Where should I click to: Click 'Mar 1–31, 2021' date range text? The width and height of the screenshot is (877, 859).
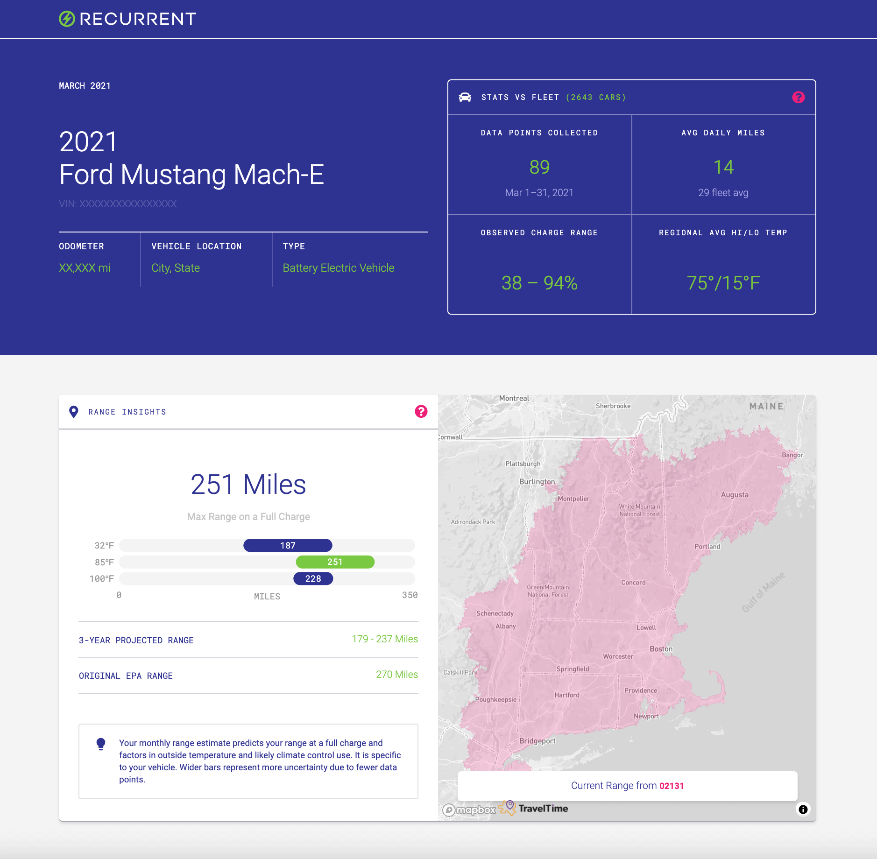tap(539, 192)
